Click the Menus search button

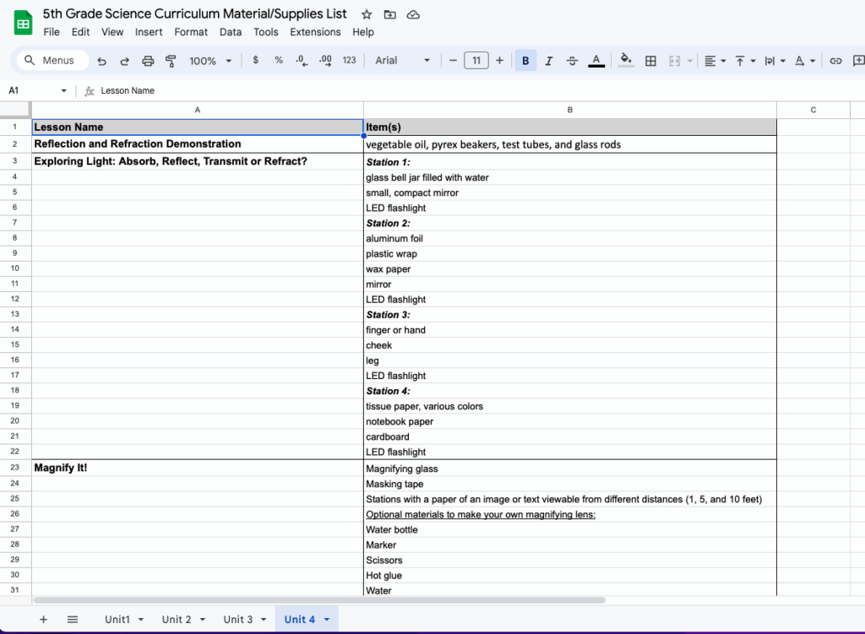(x=50, y=61)
